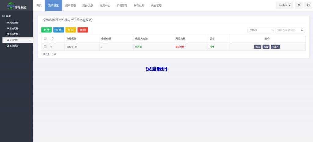
Task: Tick the select-all checkbox in the table header
Action: coord(45,38)
